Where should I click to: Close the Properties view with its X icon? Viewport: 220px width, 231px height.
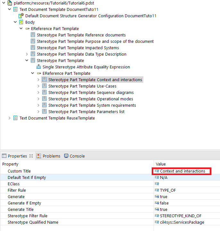tap(31, 156)
